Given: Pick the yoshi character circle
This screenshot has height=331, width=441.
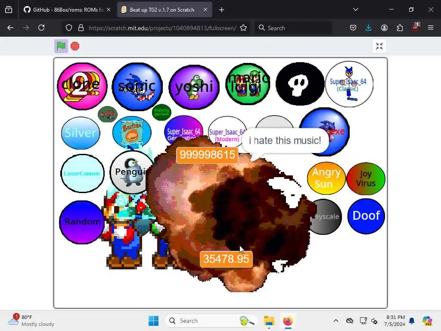Looking at the screenshot, I should [x=194, y=87].
